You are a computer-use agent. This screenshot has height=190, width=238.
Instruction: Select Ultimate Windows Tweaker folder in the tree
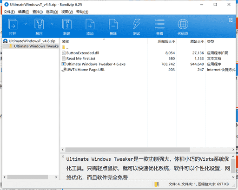[x=36, y=46]
